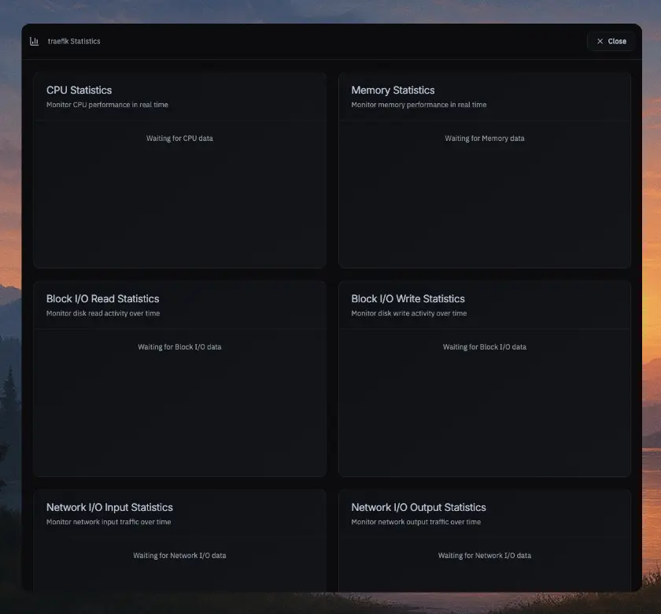Click the Block I/O Write Statistics heading

click(408, 299)
